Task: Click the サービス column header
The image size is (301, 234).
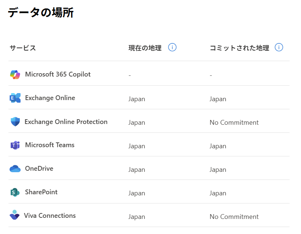Action: 23,47
